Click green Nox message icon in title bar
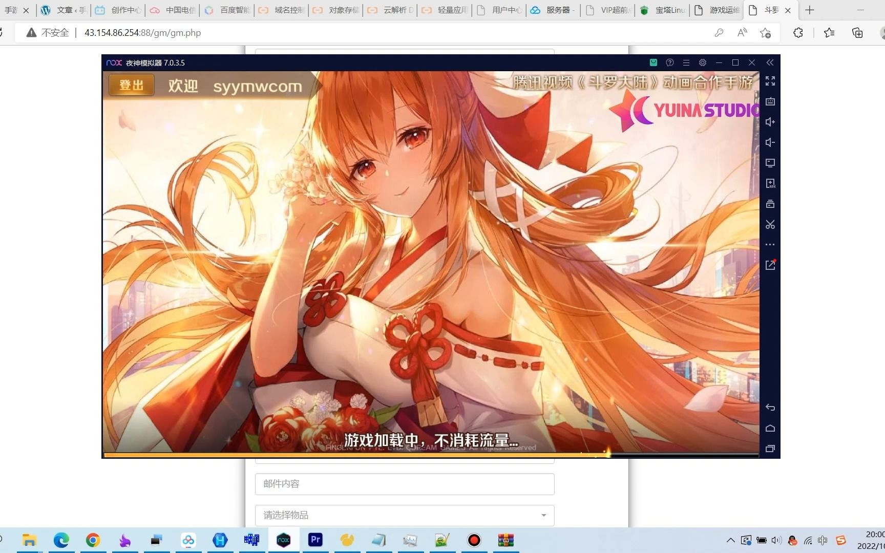The image size is (885, 553). 654,62
